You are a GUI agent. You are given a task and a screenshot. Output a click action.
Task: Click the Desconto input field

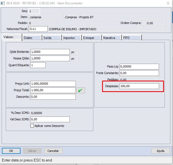(53, 97)
